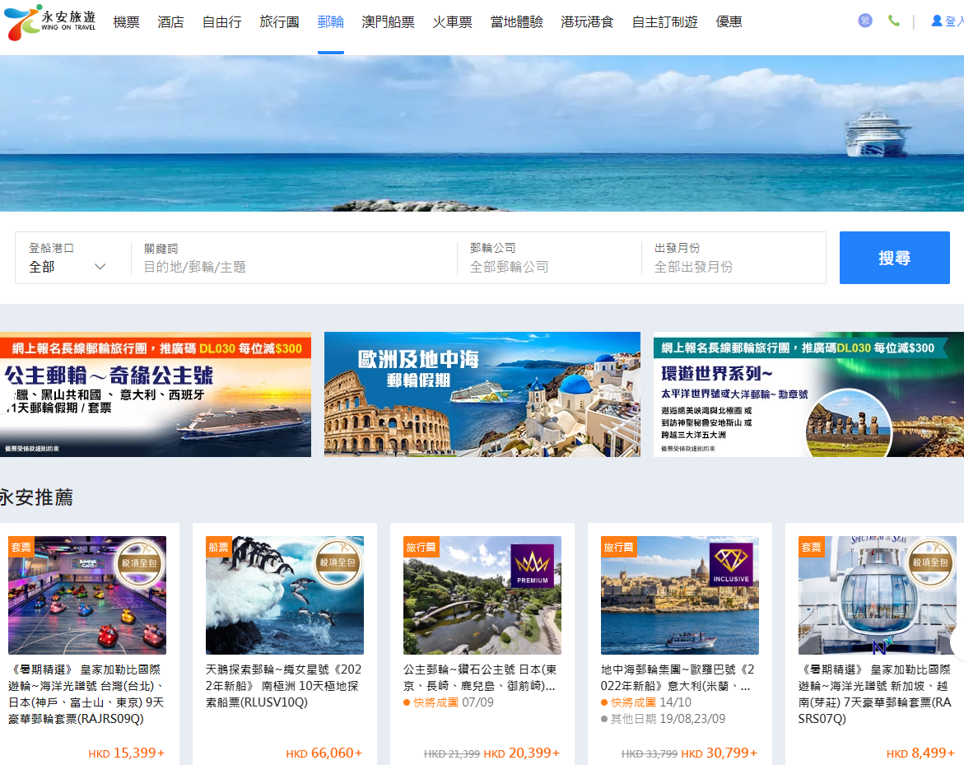Open 地中海郵輪集團~歐羅巴號 link

click(x=678, y=677)
